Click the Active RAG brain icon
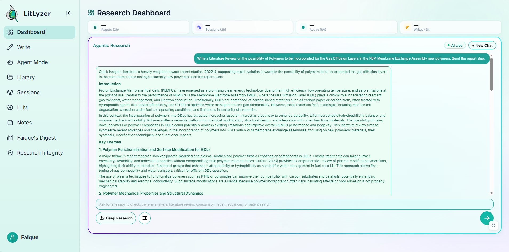Viewport: 509px width, 252px height. (303, 27)
